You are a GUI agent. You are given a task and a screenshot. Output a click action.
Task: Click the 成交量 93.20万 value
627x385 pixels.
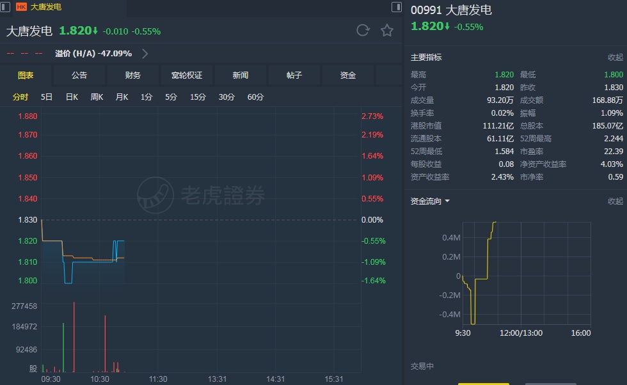[500, 100]
